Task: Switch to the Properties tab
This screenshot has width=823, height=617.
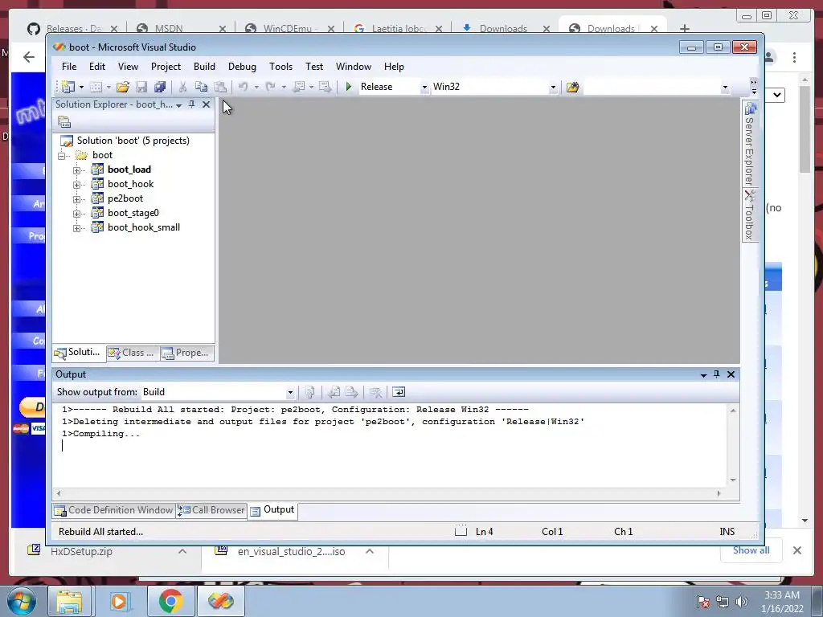Action: tap(186, 353)
